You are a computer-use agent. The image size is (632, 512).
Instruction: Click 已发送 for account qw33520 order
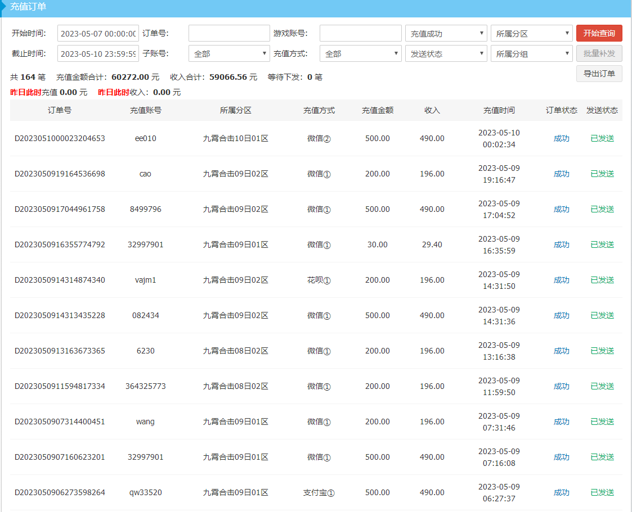pyautogui.click(x=602, y=493)
